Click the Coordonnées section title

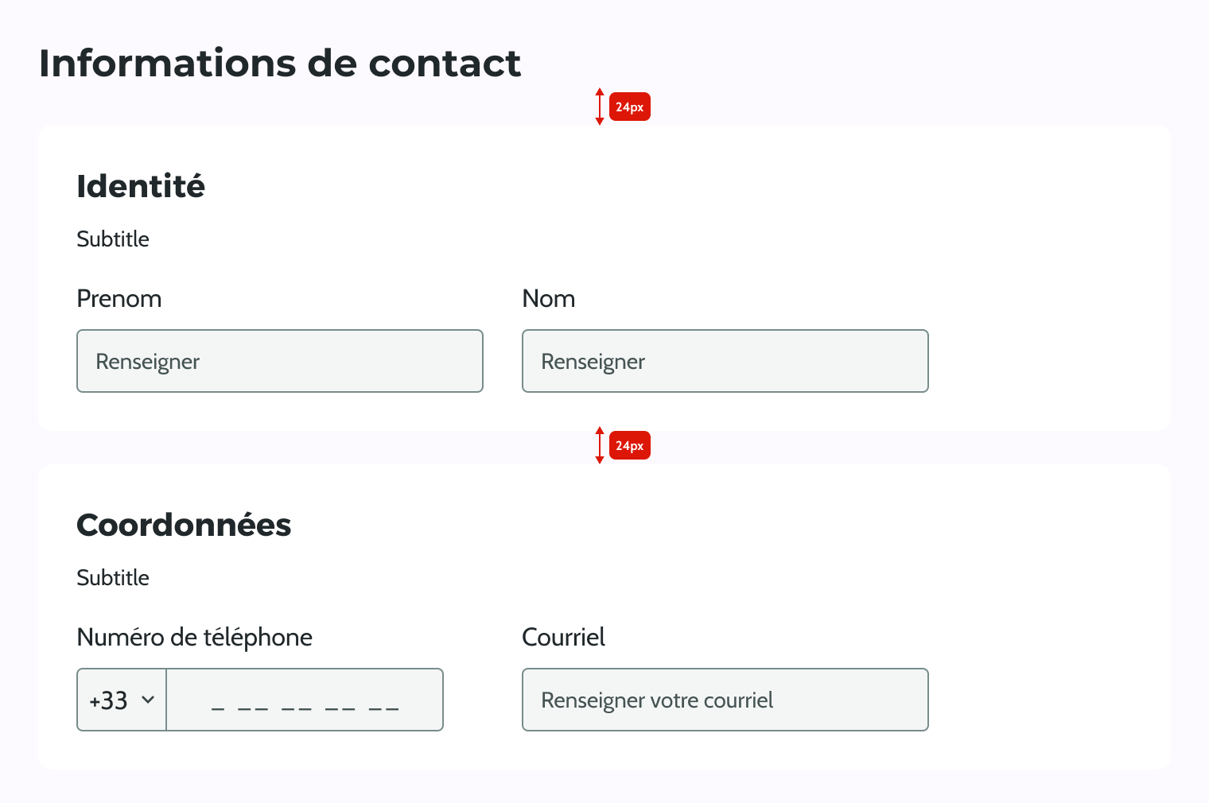click(184, 525)
